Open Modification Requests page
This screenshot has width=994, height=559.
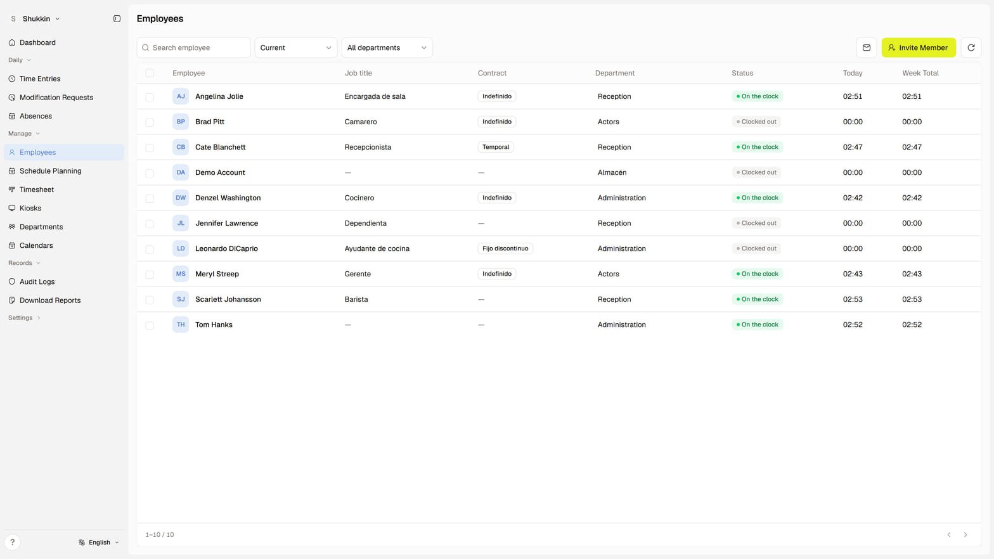(x=63, y=98)
